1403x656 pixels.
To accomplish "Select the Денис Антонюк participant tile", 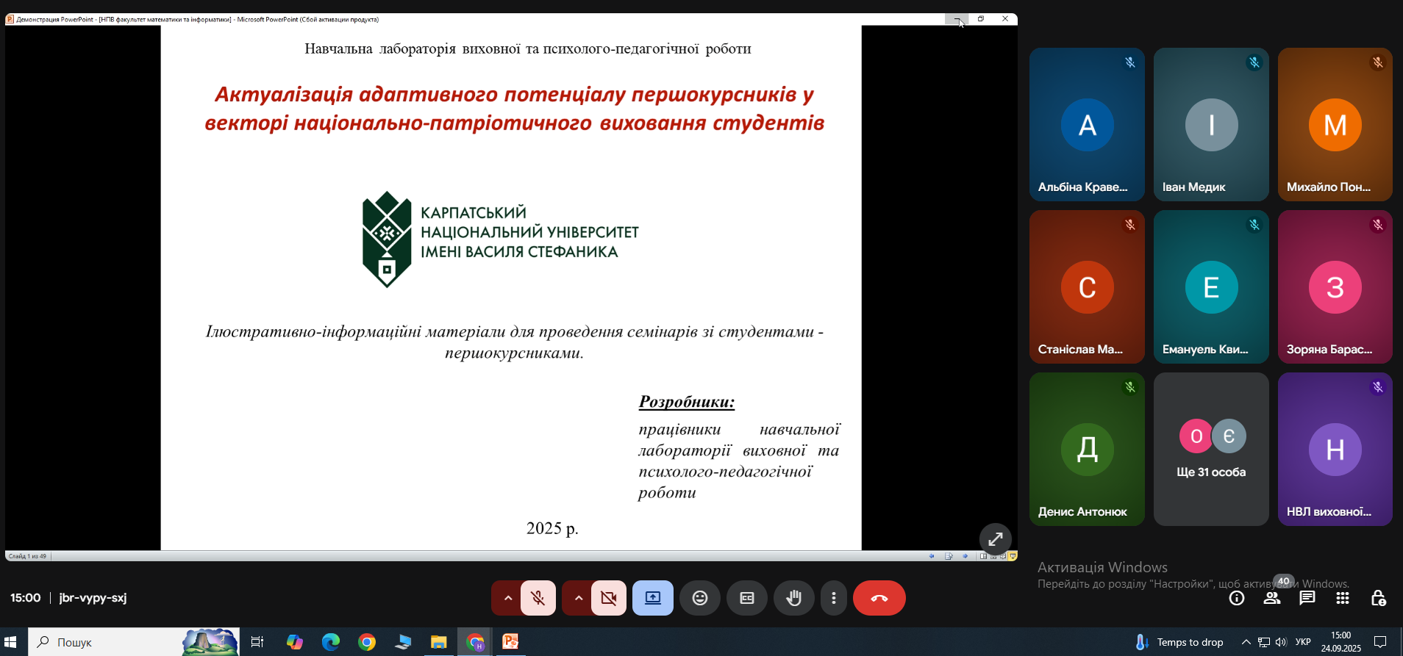I will tap(1087, 449).
